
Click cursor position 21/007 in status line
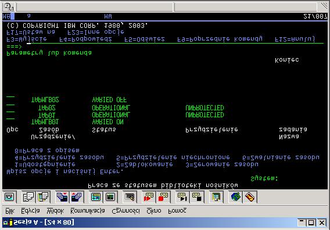[315, 16]
